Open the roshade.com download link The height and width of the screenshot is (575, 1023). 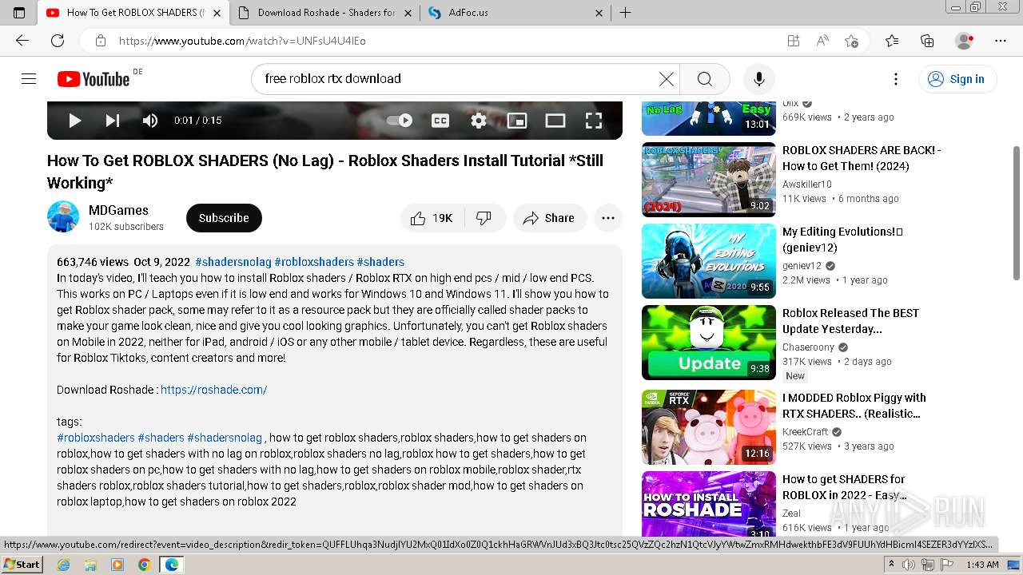click(213, 390)
